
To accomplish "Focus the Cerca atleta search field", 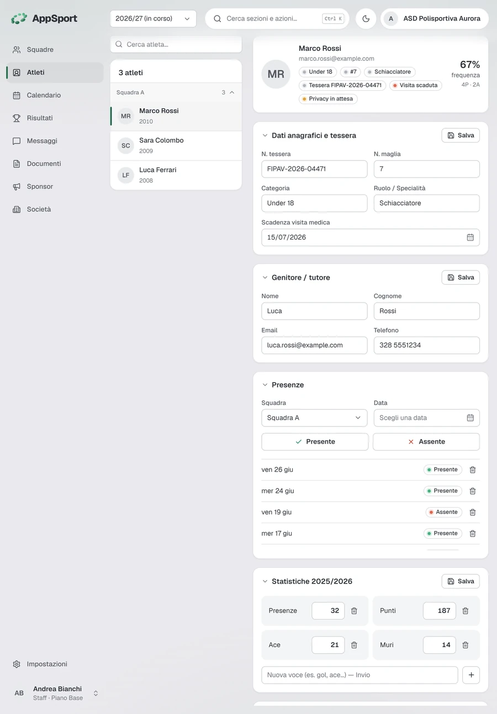I will (x=176, y=44).
